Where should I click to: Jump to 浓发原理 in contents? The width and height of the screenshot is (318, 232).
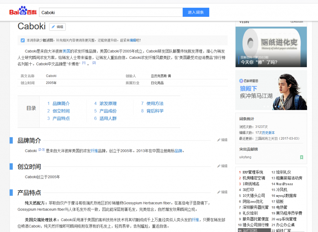point(108,103)
